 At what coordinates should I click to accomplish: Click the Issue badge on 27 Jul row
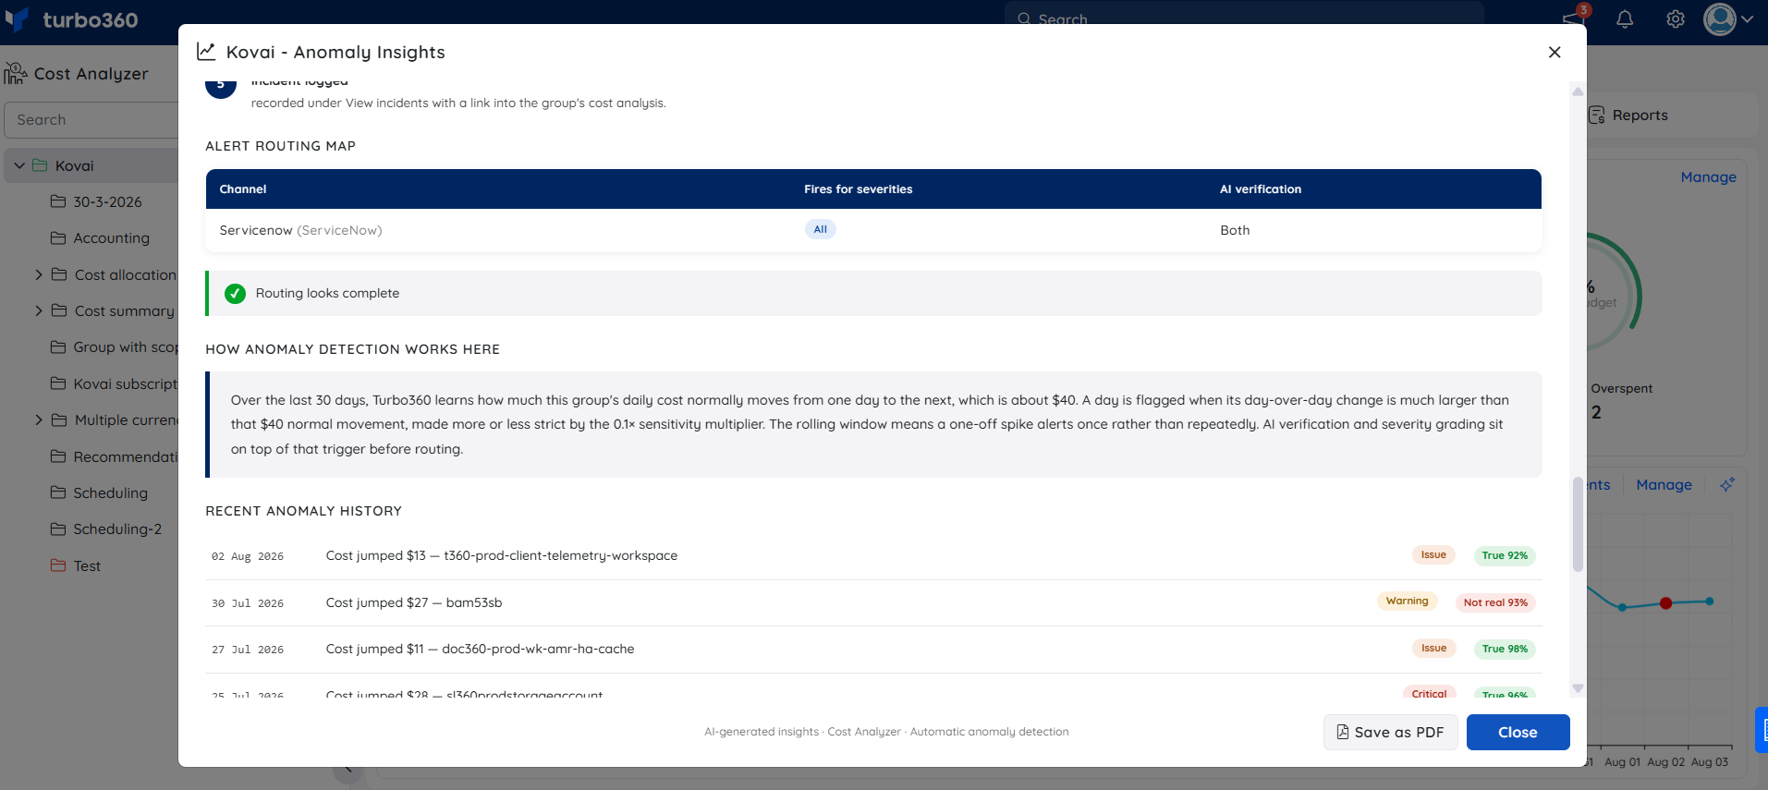coord(1433,648)
